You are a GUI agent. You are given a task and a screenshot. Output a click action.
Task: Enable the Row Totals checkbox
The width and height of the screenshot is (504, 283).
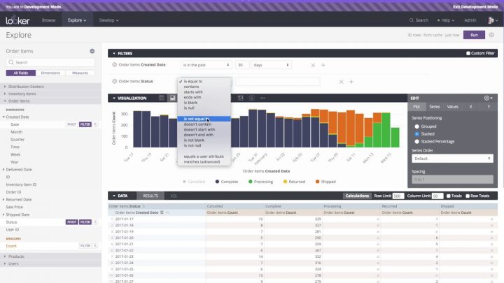[x=468, y=196]
